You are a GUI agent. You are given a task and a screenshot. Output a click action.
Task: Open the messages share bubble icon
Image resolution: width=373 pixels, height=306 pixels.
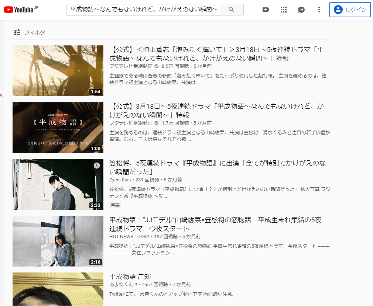[x=301, y=10]
